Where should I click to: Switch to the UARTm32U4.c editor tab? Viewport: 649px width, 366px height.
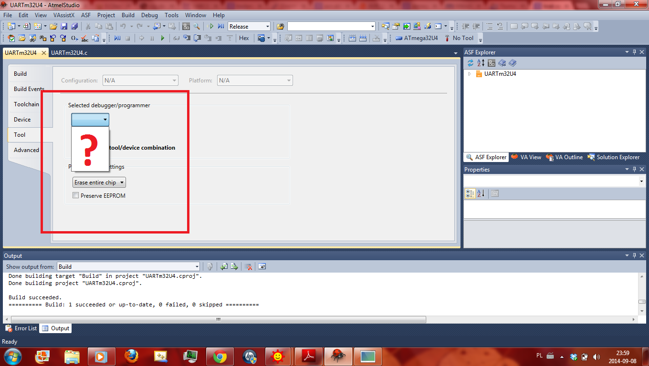click(x=69, y=53)
